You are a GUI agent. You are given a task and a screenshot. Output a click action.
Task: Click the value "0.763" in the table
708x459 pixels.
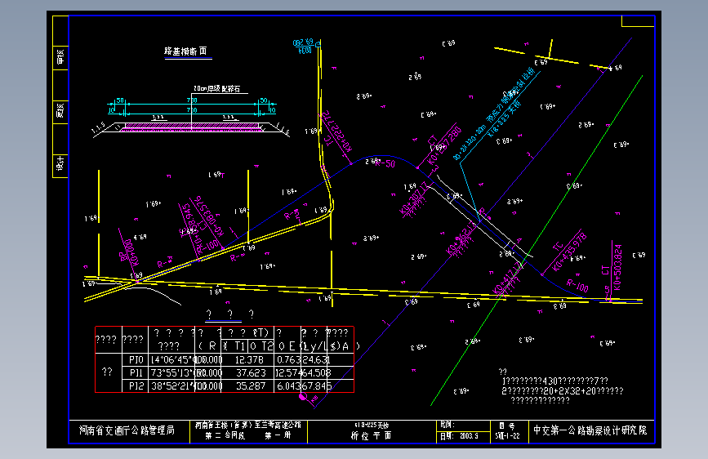click(x=288, y=359)
